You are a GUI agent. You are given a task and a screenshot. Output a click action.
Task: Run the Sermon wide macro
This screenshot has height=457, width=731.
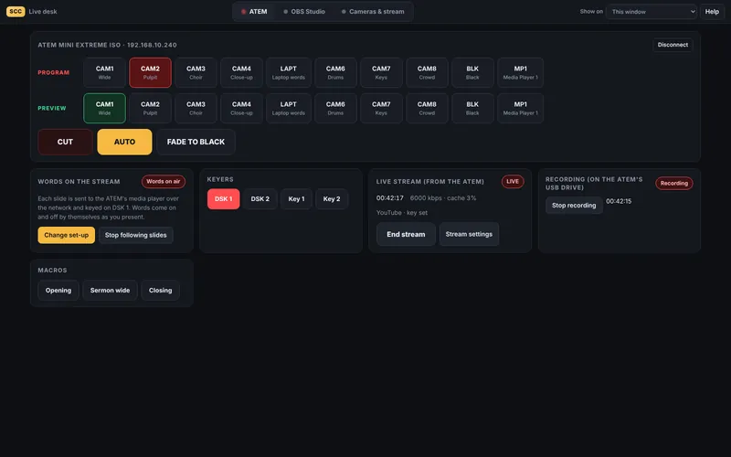pos(110,290)
